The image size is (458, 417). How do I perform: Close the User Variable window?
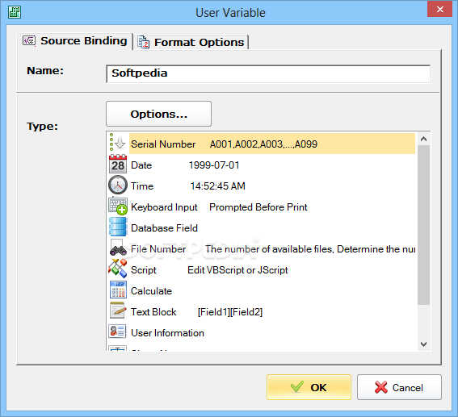440,9
